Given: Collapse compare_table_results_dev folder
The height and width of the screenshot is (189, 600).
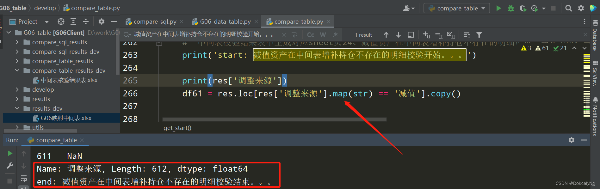Looking at the screenshot, I should coord(17,70).
